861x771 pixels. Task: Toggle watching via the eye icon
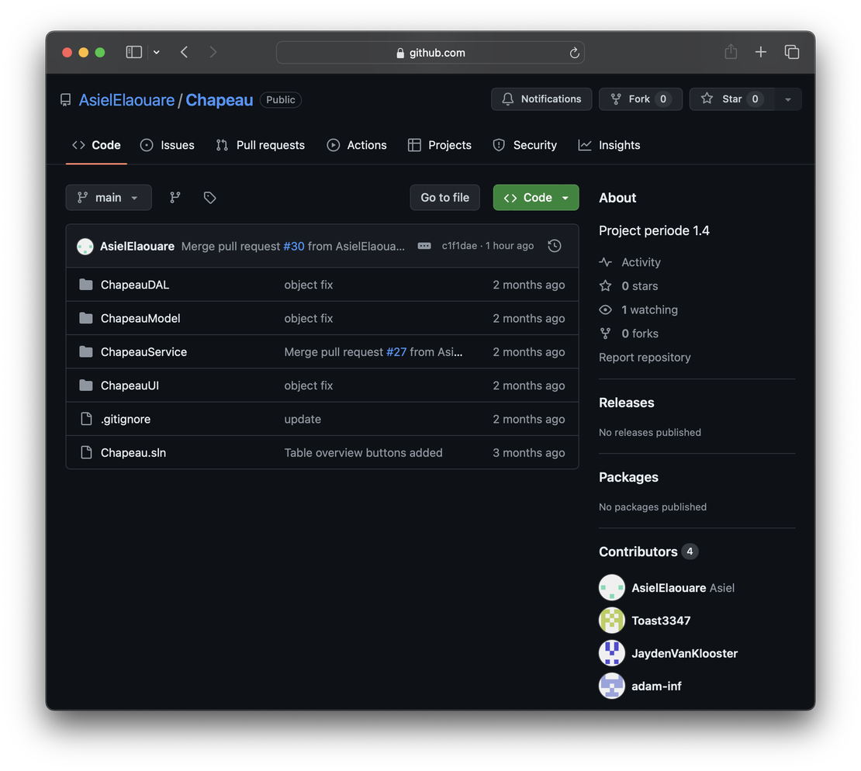pyautogui.click(x=604, y=309)
